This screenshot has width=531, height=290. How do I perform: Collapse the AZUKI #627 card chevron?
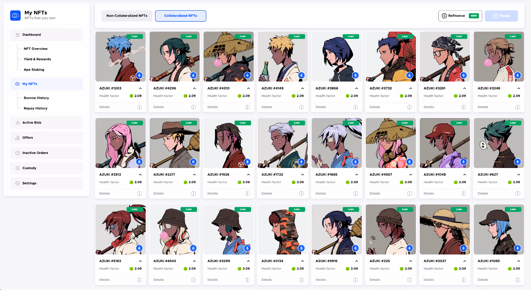coord(519,174)
